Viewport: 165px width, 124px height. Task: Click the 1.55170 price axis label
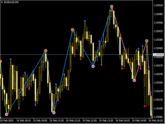[158, 91]
